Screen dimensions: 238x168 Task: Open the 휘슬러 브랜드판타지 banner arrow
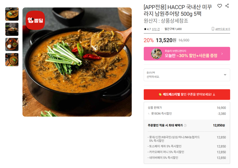[x=222, y=54]
